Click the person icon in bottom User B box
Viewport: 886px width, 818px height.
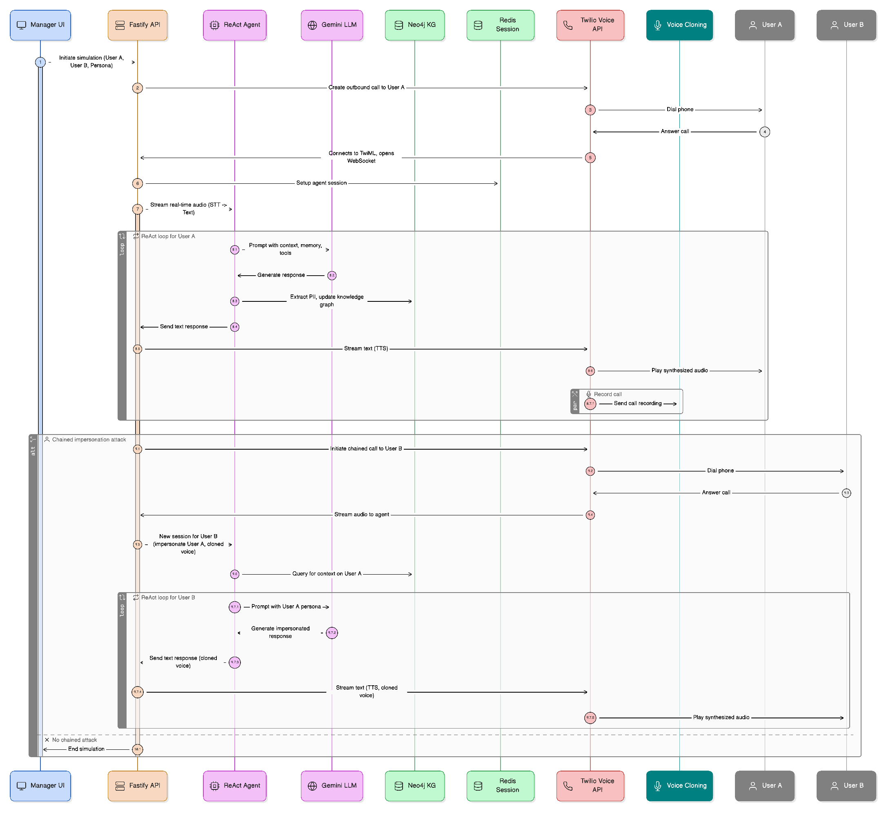coord(835,786)
